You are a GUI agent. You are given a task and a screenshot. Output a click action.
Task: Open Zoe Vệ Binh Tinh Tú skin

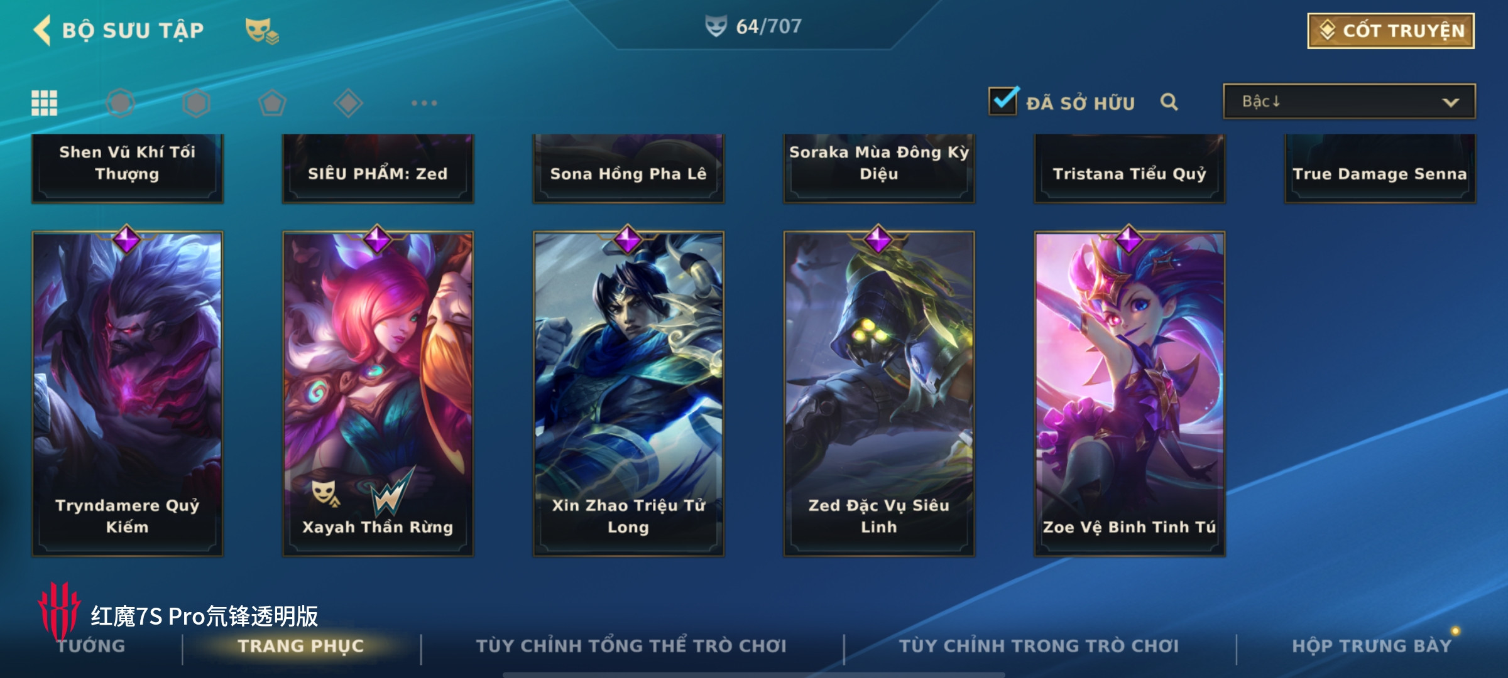(1129, 394)
